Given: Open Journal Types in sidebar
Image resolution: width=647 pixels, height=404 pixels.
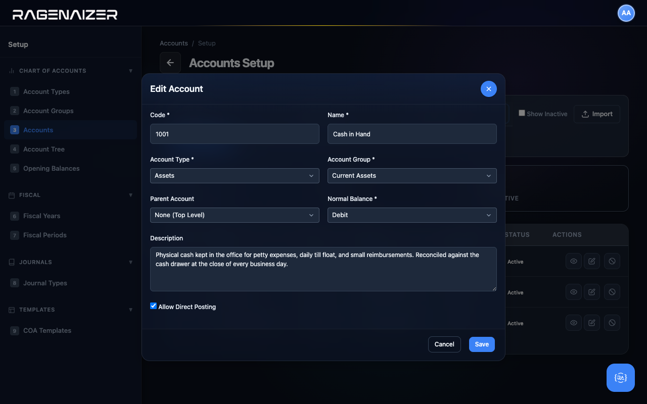Looking at the screenshot, I should pyautogui.click(x=70, y=283).
